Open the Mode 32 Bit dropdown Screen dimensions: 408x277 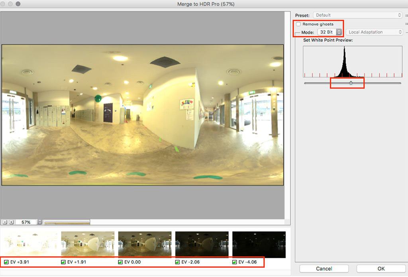point(330,32)
